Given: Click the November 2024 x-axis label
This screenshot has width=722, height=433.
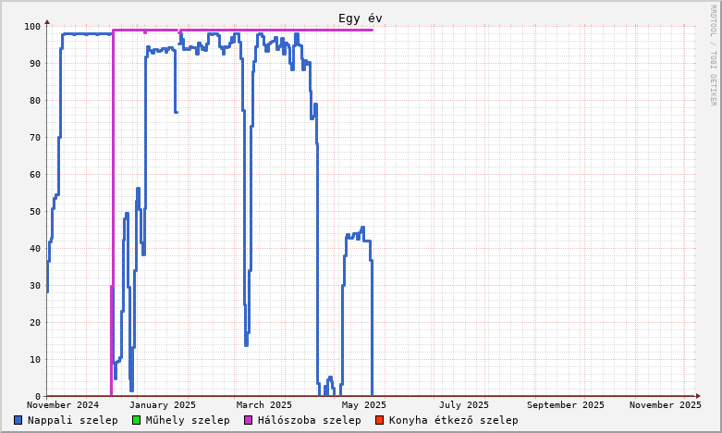Looking at the screenshot, I should point(63,404).
